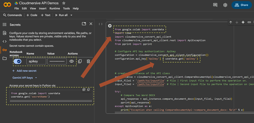Open the Help menu
The image size is (254, 123).
(76, 8)
